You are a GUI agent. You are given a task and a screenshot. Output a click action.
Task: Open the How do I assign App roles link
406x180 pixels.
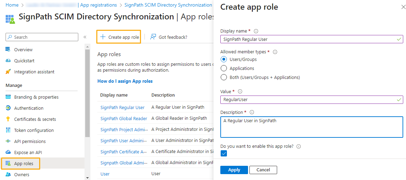(x=125, y=81)
